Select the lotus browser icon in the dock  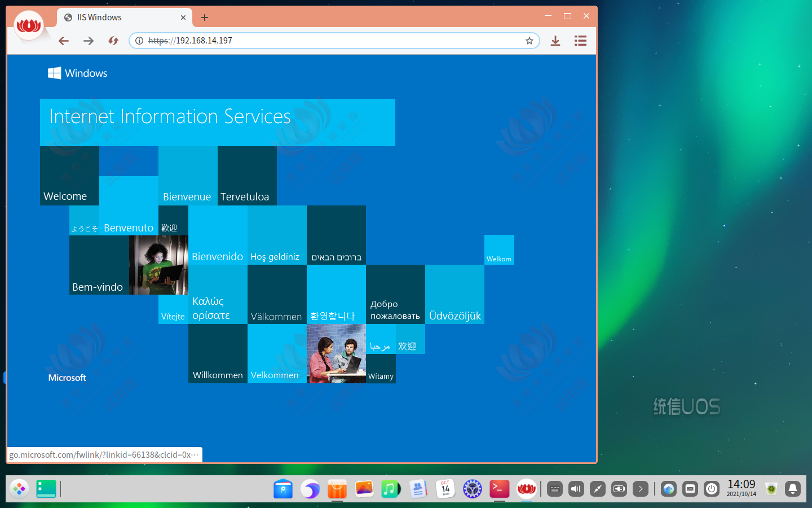coord(527,489)
